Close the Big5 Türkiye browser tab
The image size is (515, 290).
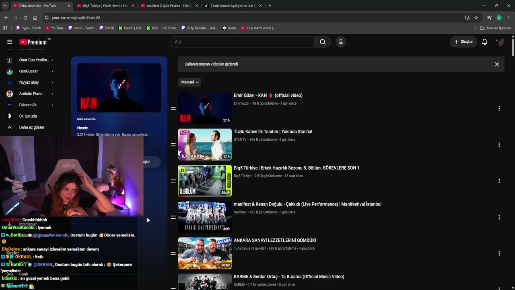pos(132,6)
